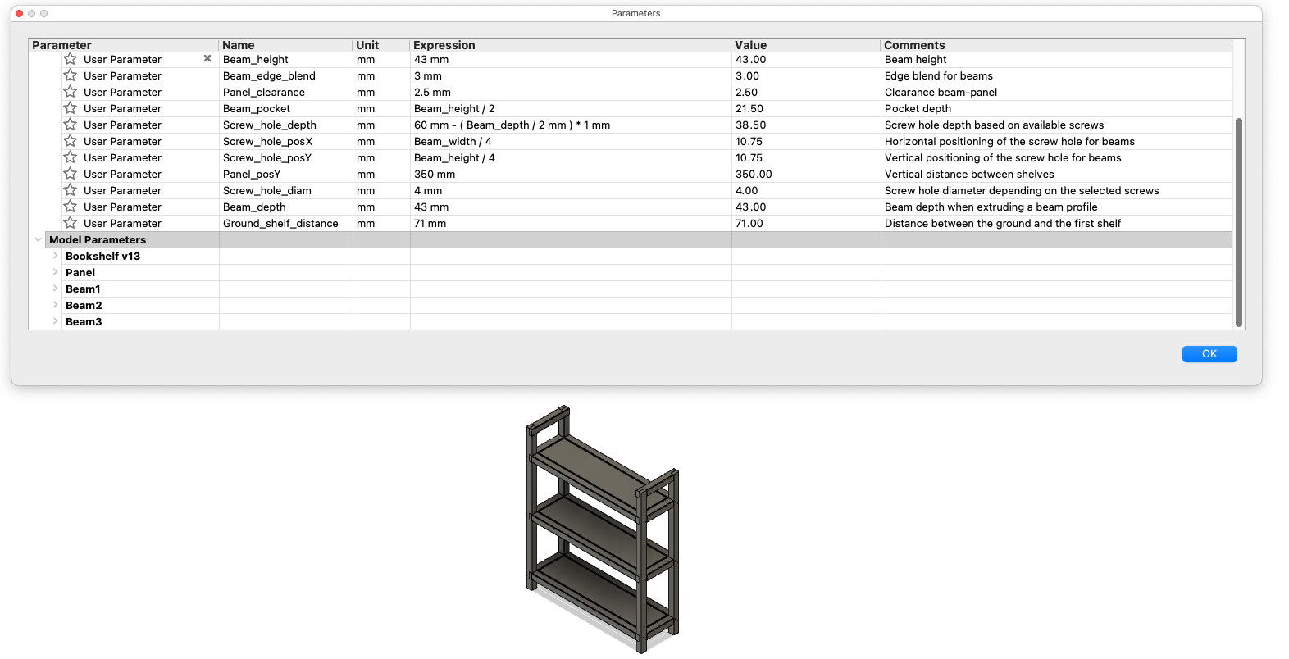Select the 'Beam_width / 4' expression cell
The width and height of the screenshot is (1289, 659).
[x=571, y=141]
